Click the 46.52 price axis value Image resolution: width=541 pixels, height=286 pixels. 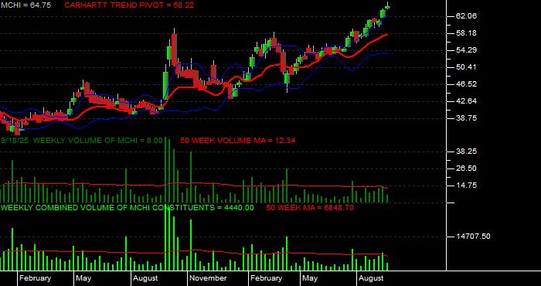[466, 84]
